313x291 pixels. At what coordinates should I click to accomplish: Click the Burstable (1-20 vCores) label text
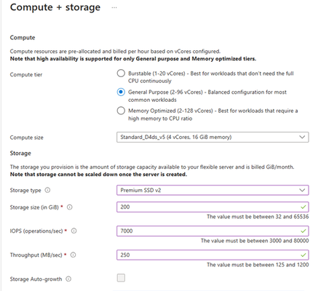point(156,73)
